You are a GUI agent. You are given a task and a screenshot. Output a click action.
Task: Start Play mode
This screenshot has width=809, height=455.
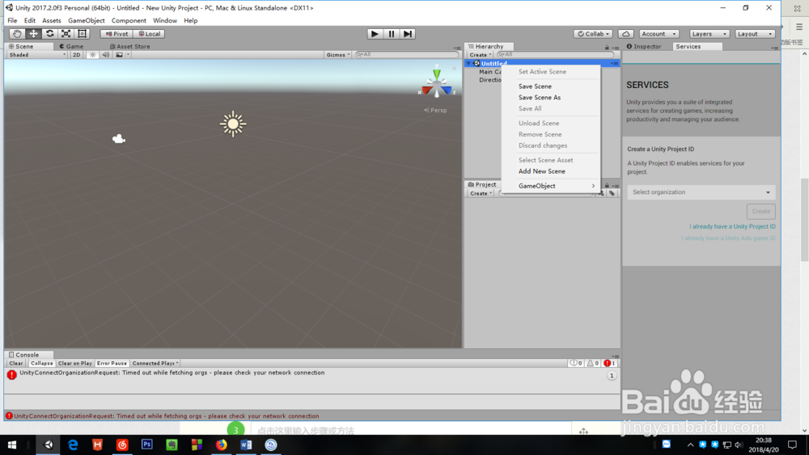375,33
